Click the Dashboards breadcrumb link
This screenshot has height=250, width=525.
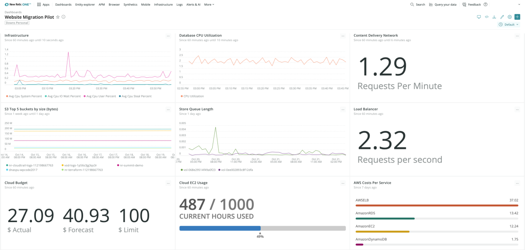tap(13, 12)
